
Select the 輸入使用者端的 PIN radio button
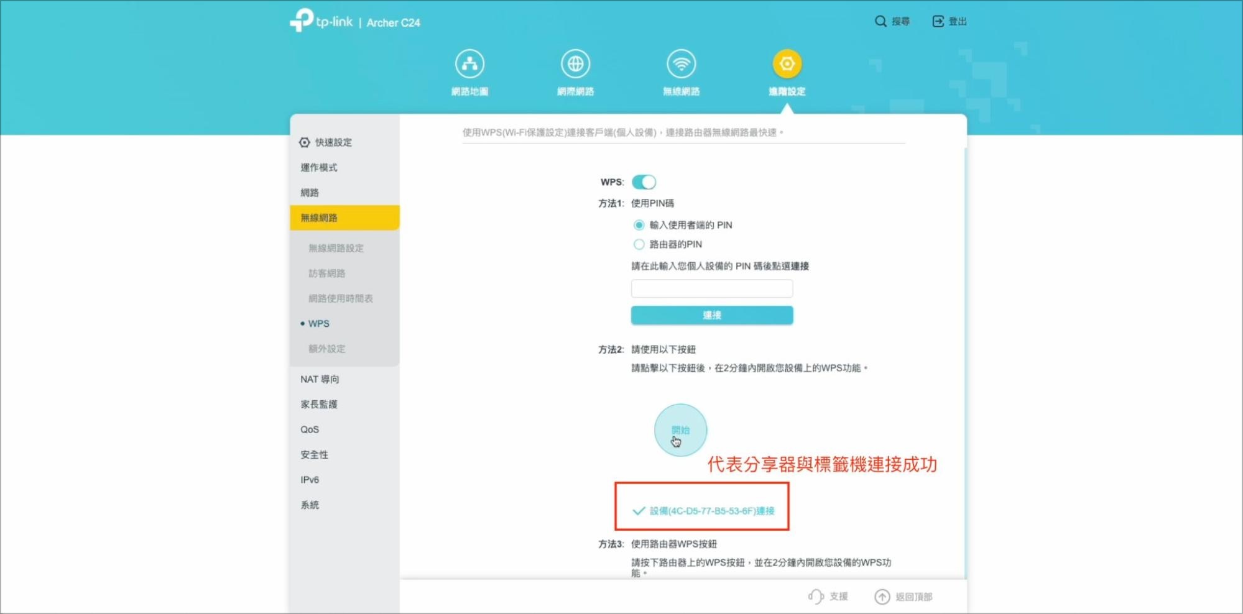(x=639, y=225)
